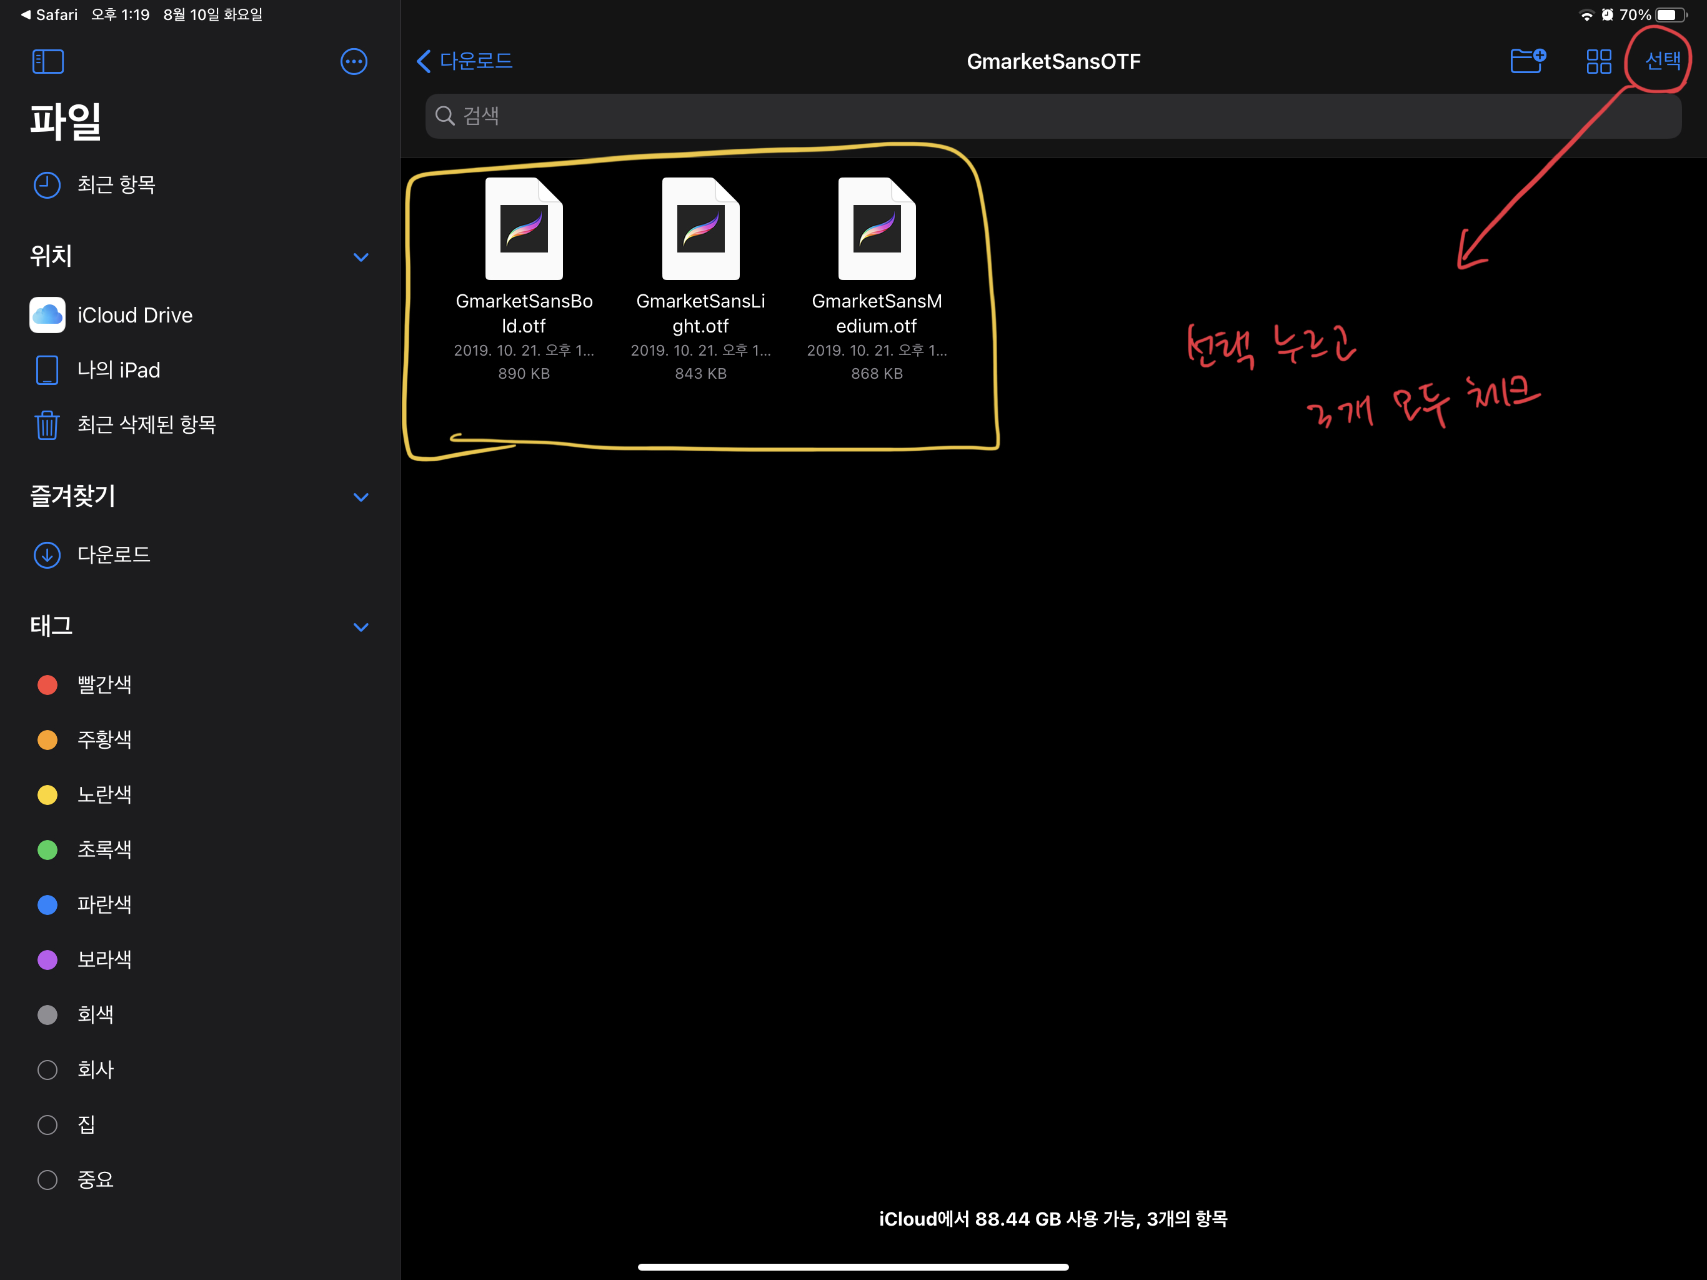This screenshot has height=1280, width=1707.
Task: Open GmarketSansBold.otf file
Action: click(x=524, y=279)
